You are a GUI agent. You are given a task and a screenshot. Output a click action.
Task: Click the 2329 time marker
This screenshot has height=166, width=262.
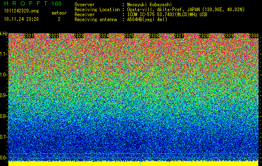229,36
